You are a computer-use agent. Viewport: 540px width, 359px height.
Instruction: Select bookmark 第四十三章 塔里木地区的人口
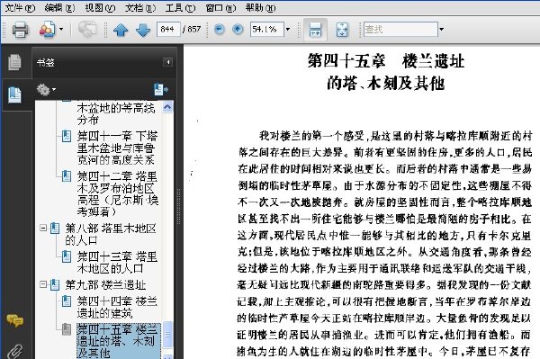[117, 263]
